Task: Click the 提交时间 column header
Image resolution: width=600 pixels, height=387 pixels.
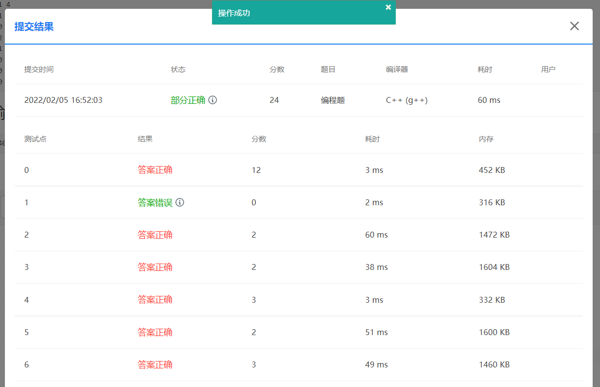Action: coord(39,70)
